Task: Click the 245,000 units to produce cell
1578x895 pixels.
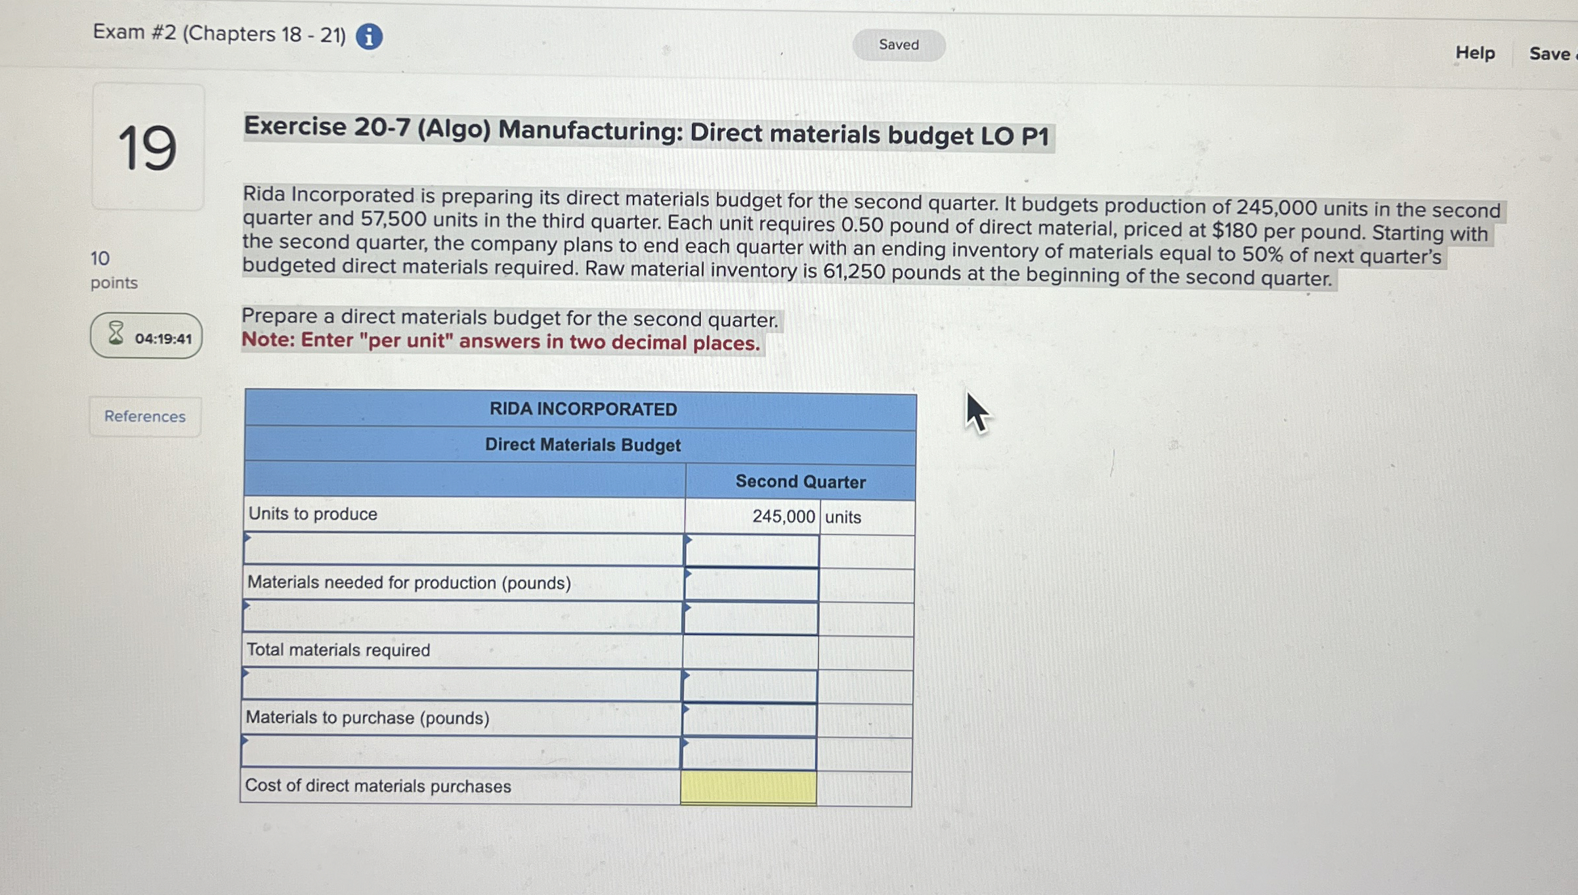Action: [752, 516]
